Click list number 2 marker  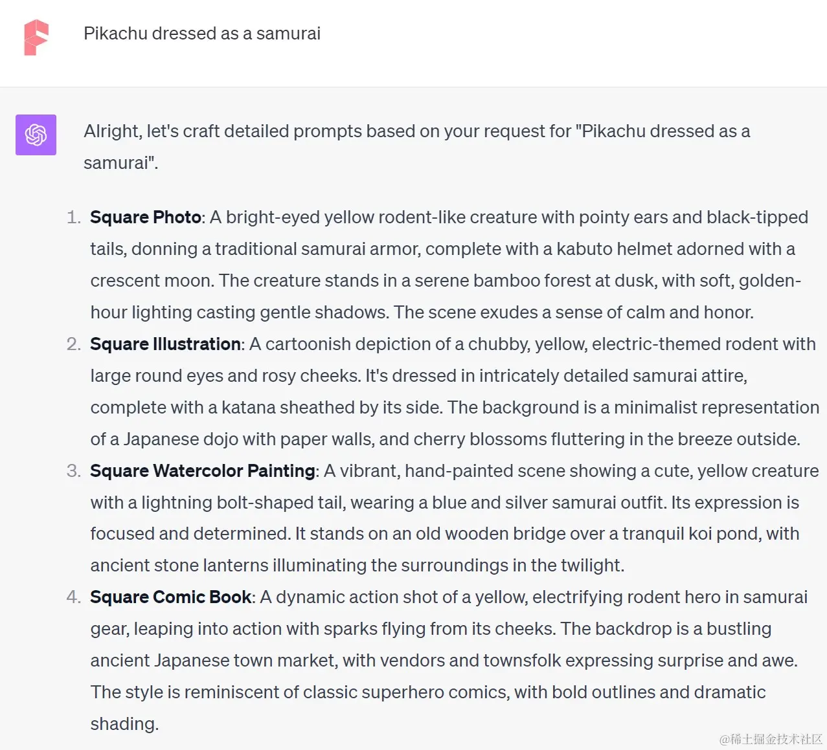(x=74, y=344)
